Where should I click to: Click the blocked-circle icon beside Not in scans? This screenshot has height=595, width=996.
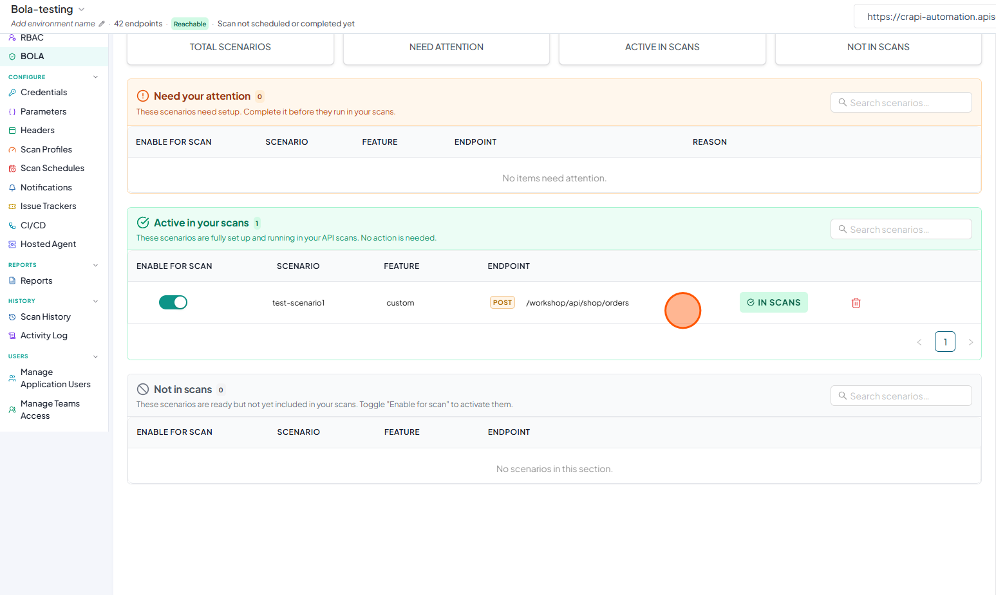click(x=143, y=389)
